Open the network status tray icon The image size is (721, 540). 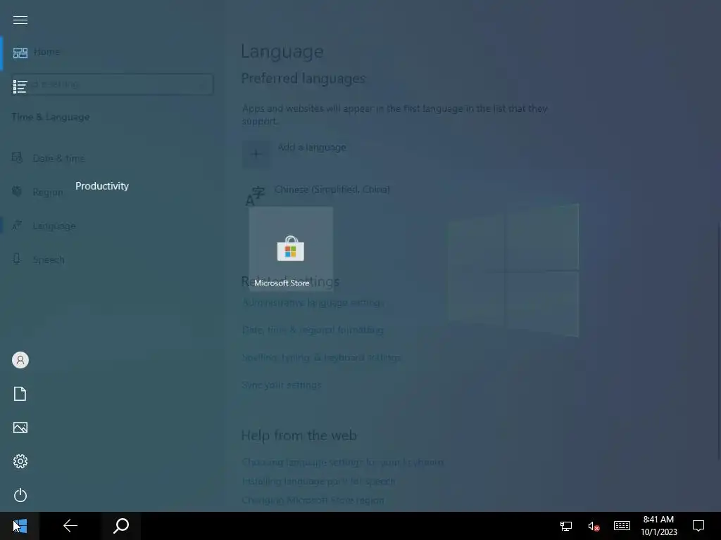pyautogui.click(x=566, y=526)
